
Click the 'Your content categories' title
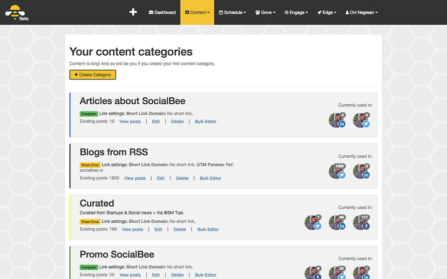(131, 52)
